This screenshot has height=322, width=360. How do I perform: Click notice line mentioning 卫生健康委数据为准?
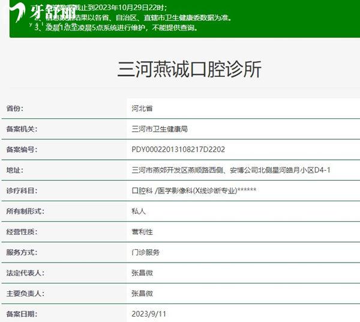pyautogui.click(x=133, y=17)
